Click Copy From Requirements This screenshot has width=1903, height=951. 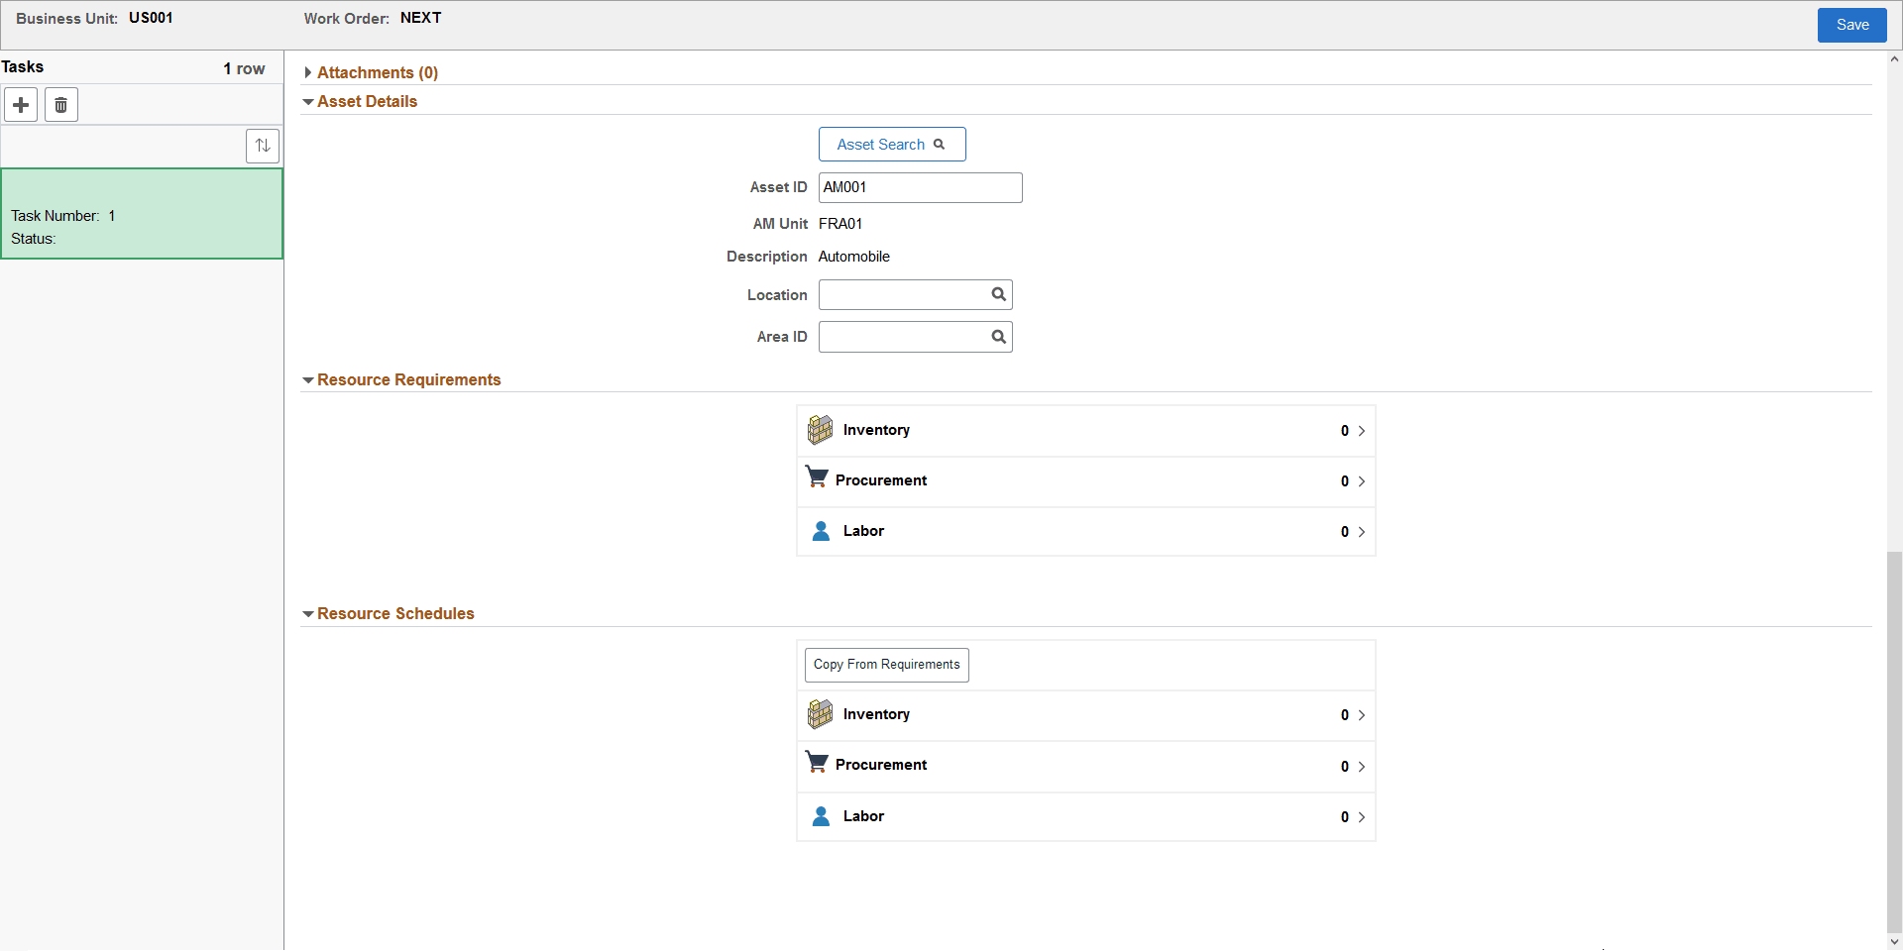[886, 665]
